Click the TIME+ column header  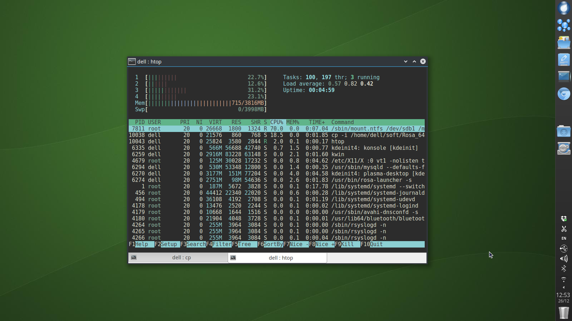click(317, 122)
